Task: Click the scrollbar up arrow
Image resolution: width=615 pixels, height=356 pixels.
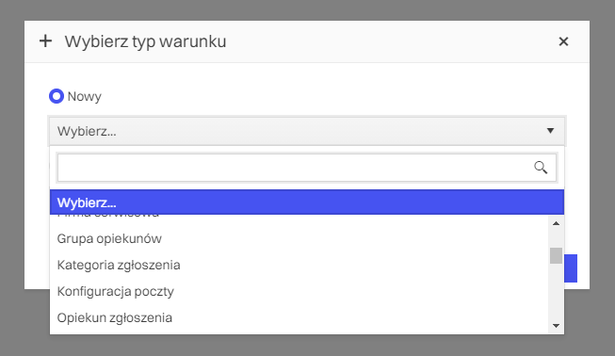Action: coord(556,223)
